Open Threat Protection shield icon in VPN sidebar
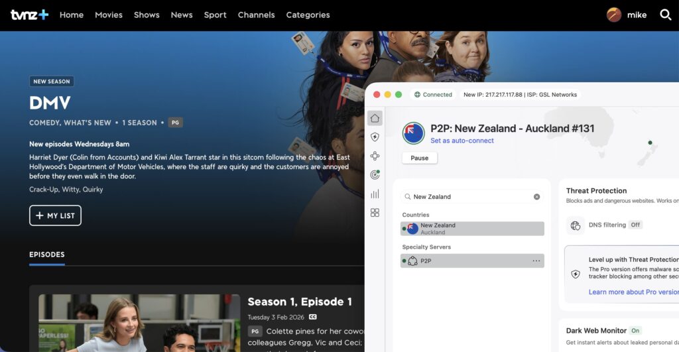 tap(375, 137)
